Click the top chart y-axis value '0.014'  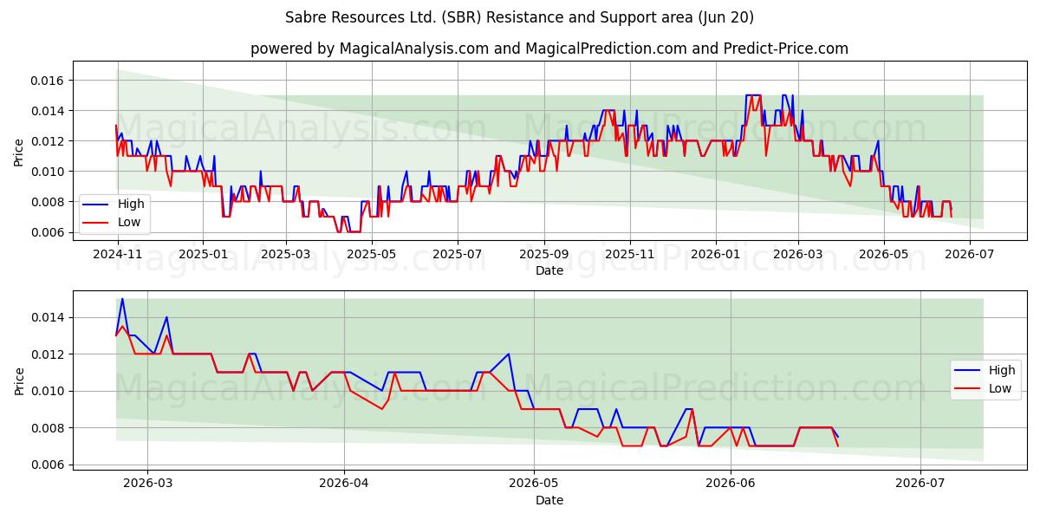click(x=48, y=111)
